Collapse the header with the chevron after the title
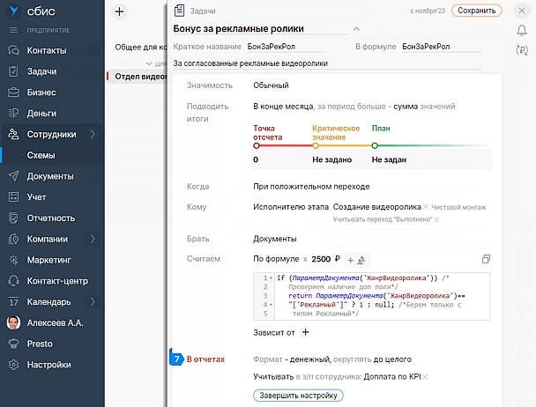Viewport: 536px width, 407px height. (356, 29)
